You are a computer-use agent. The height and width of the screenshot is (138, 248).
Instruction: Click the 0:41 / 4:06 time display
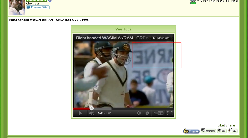click(x=105, y=113)
